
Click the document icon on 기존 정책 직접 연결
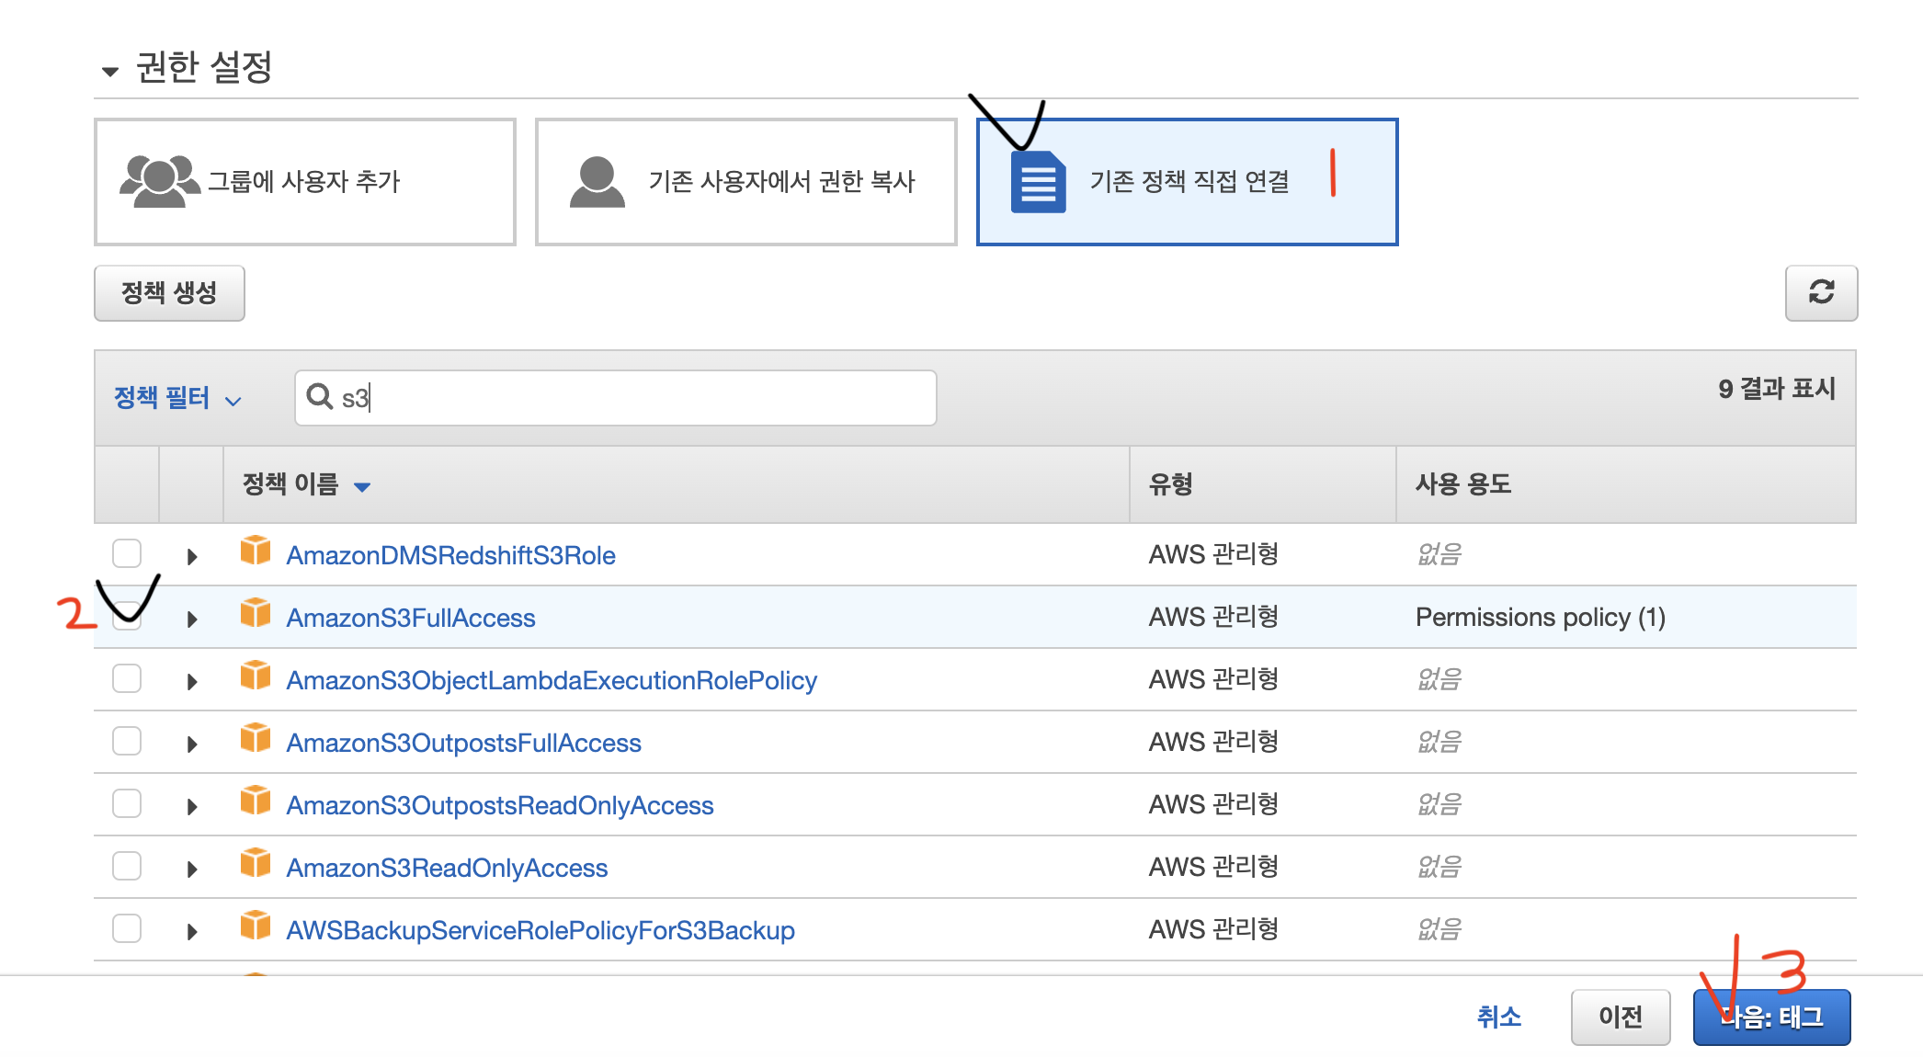coord(1038,182)
